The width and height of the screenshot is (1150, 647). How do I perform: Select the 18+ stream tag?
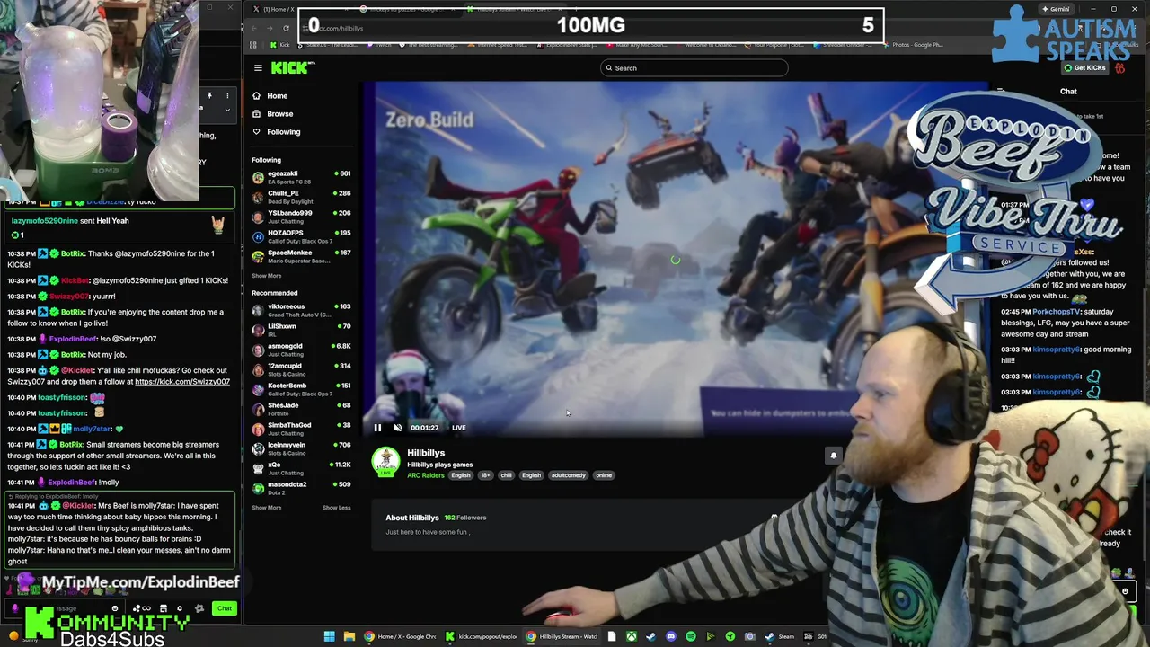pyautogui.click(x=485, y=475)
